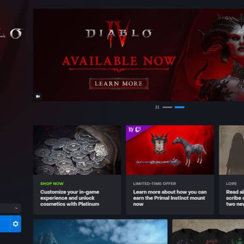The width and height of the screenshot is (244, 244).
Task: Open the Lore card with hooded figure
Action: click(x=232, y=170)
